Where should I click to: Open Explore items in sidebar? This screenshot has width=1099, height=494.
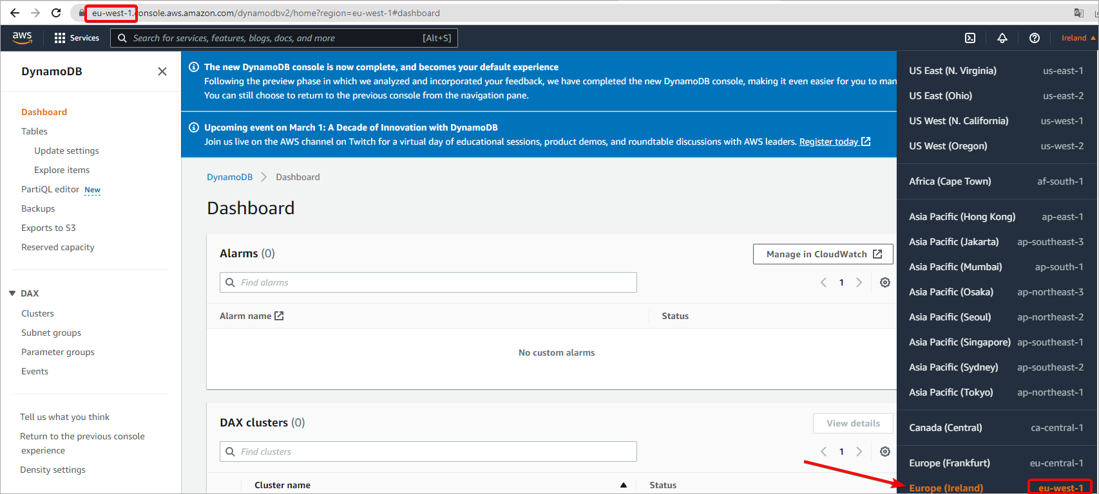pyautogui.click(x=62, y=170)
